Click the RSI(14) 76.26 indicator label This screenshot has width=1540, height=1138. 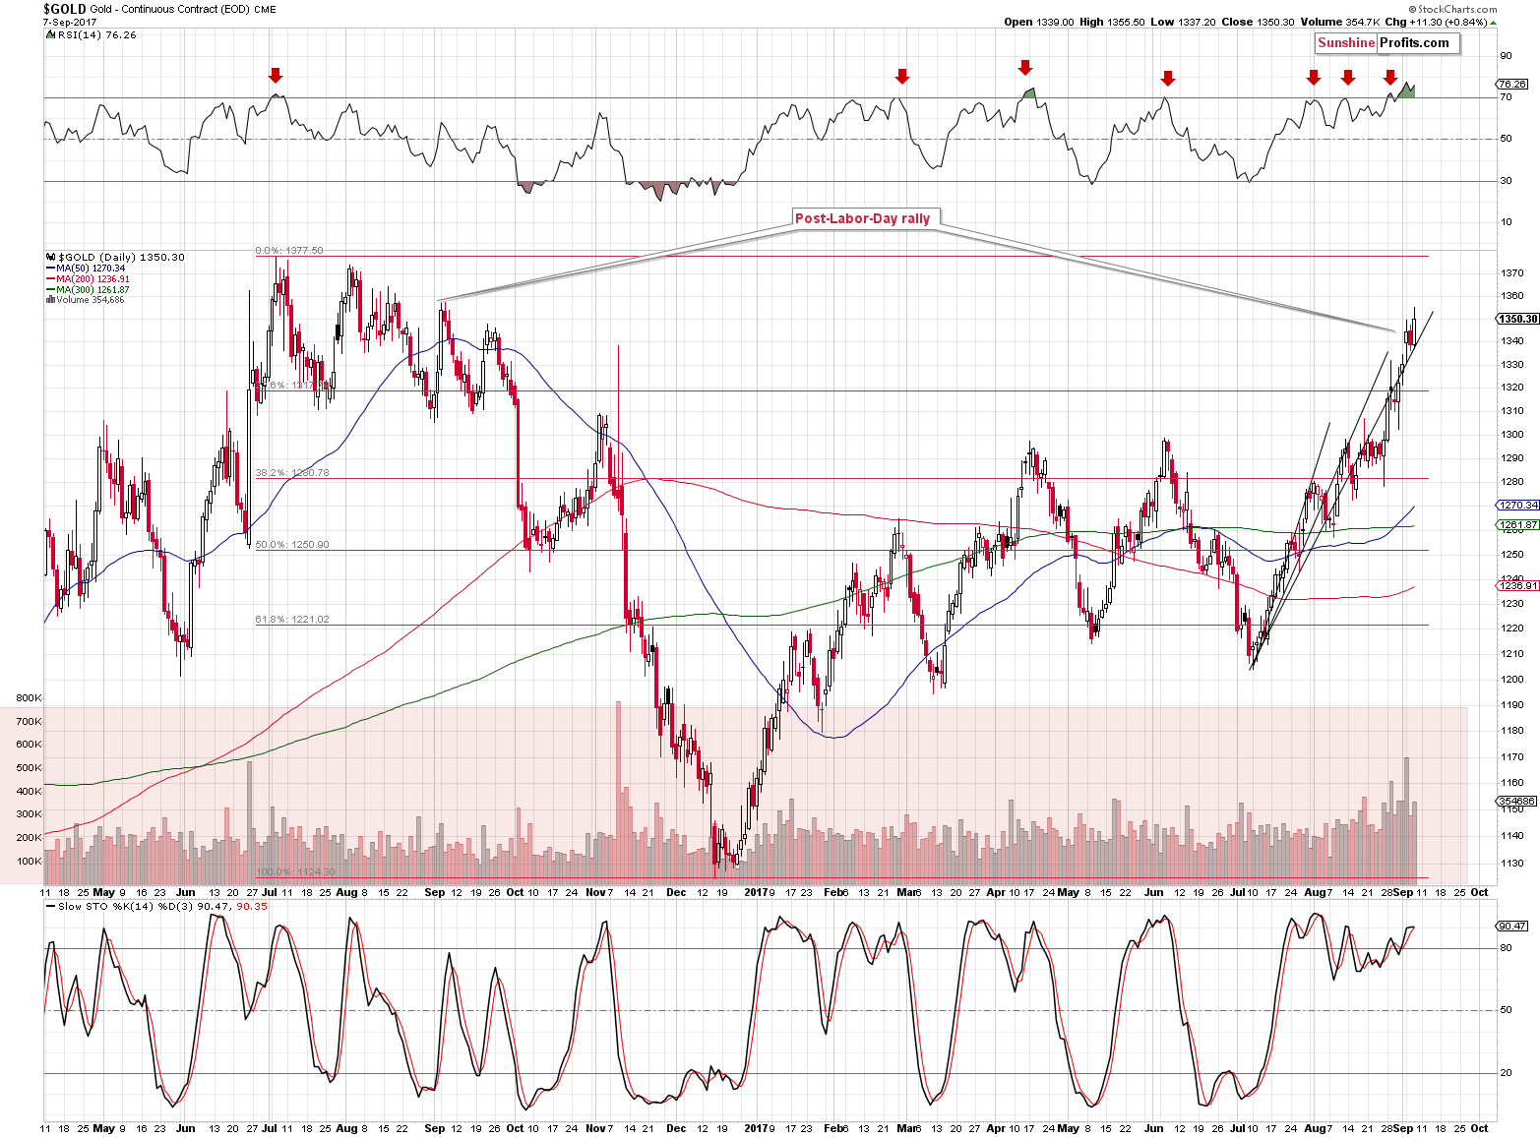pyautogui.click(x=97, y=34)
